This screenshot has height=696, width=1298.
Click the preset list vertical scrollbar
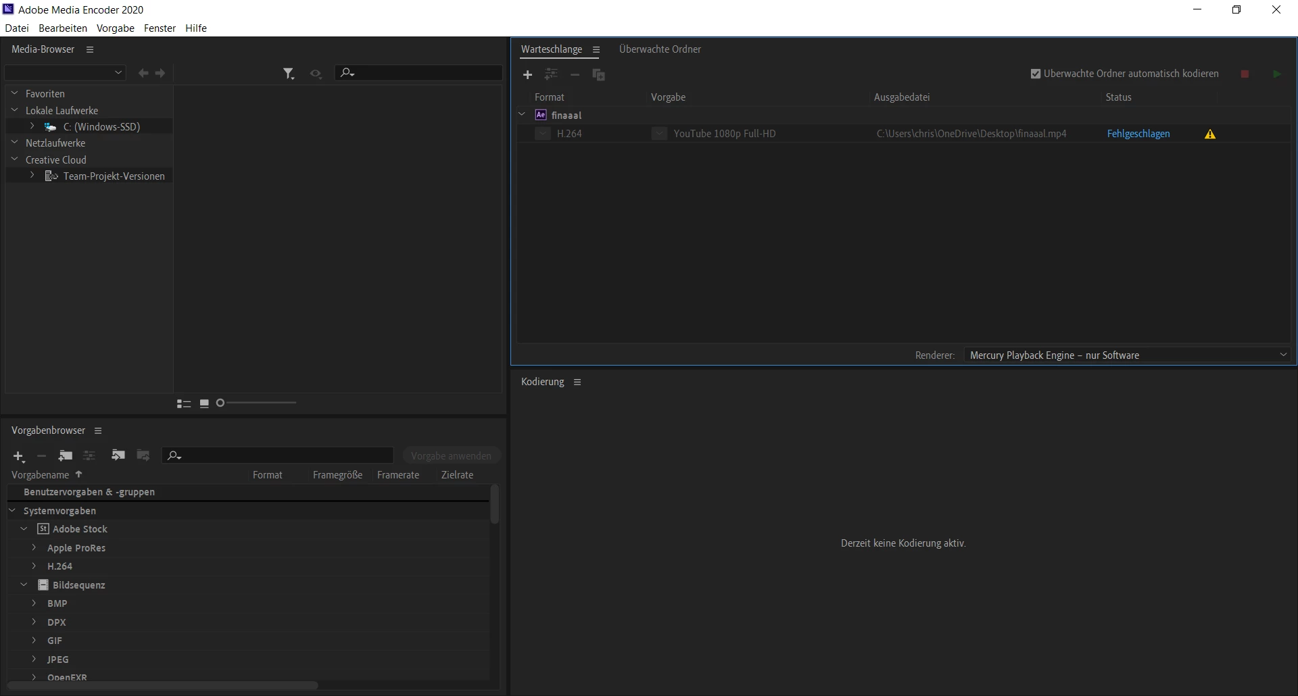click(x=494, y=503)
